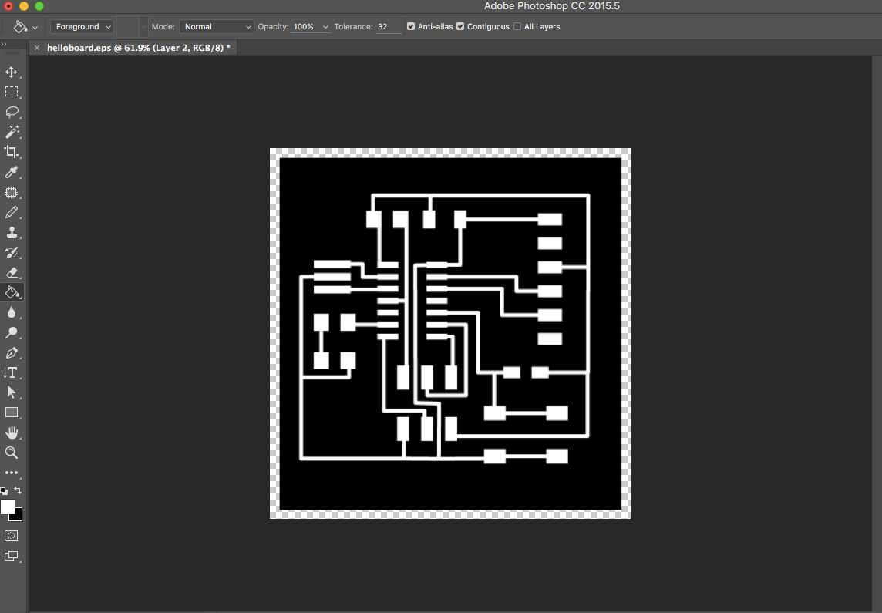Open the Normal blend mode dropdown
This screenshot has height=613, width=882.
point(217,26)
